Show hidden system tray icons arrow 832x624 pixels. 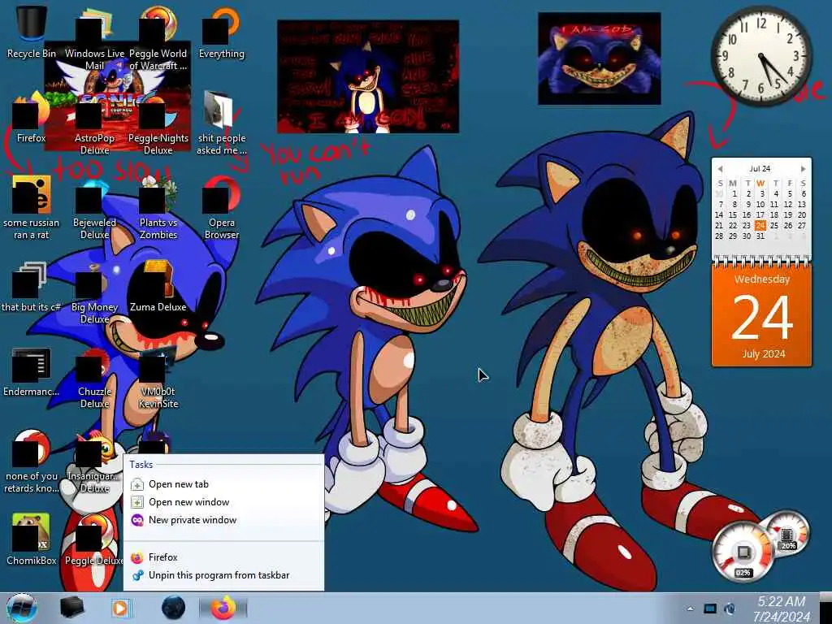click(x=690, y=609)
